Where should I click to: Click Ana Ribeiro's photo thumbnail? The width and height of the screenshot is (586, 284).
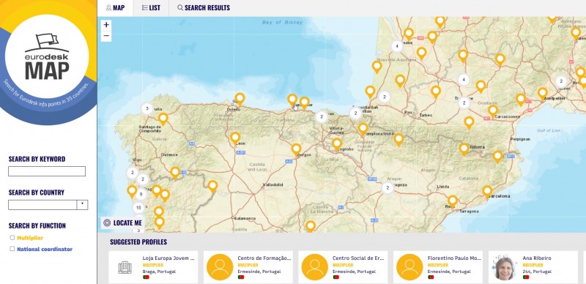pyautogui.click(x=505, y=268)
